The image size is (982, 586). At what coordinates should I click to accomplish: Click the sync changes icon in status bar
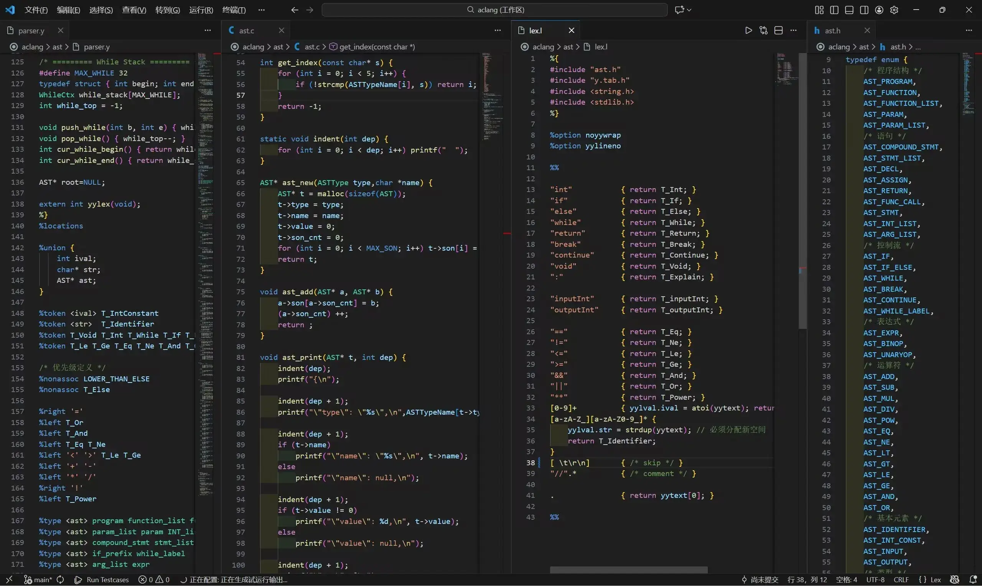click(61, 579)
